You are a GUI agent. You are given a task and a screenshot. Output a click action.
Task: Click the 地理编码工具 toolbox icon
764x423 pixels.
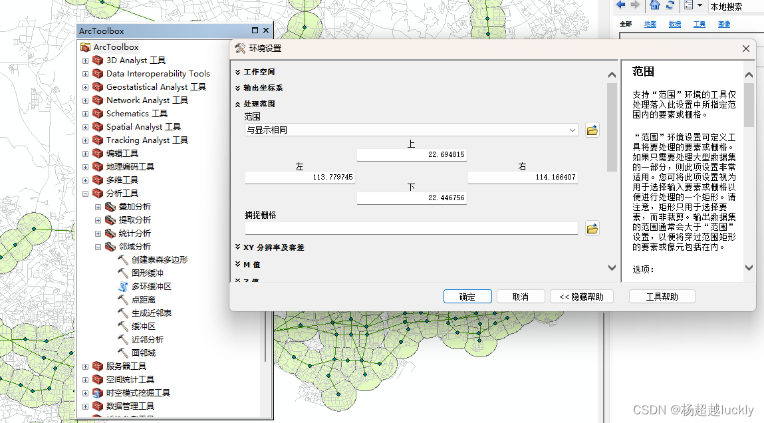[98, 167]
